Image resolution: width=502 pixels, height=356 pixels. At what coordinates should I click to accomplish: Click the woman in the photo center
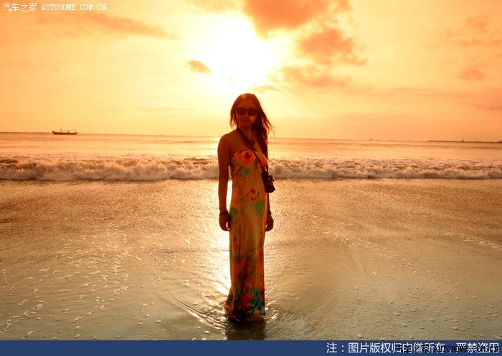(x=246, y=208)
